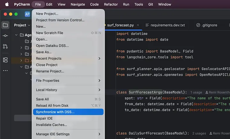Screen dimensions: 230x139
Task: Click the .gitignore file type icon
Action: (x=198, y=25)
